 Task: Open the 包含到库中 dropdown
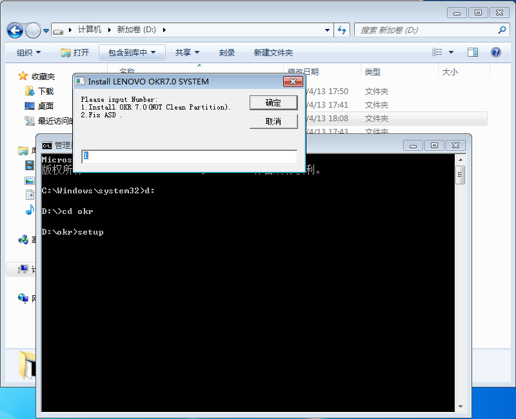click(x=132, y=53)
